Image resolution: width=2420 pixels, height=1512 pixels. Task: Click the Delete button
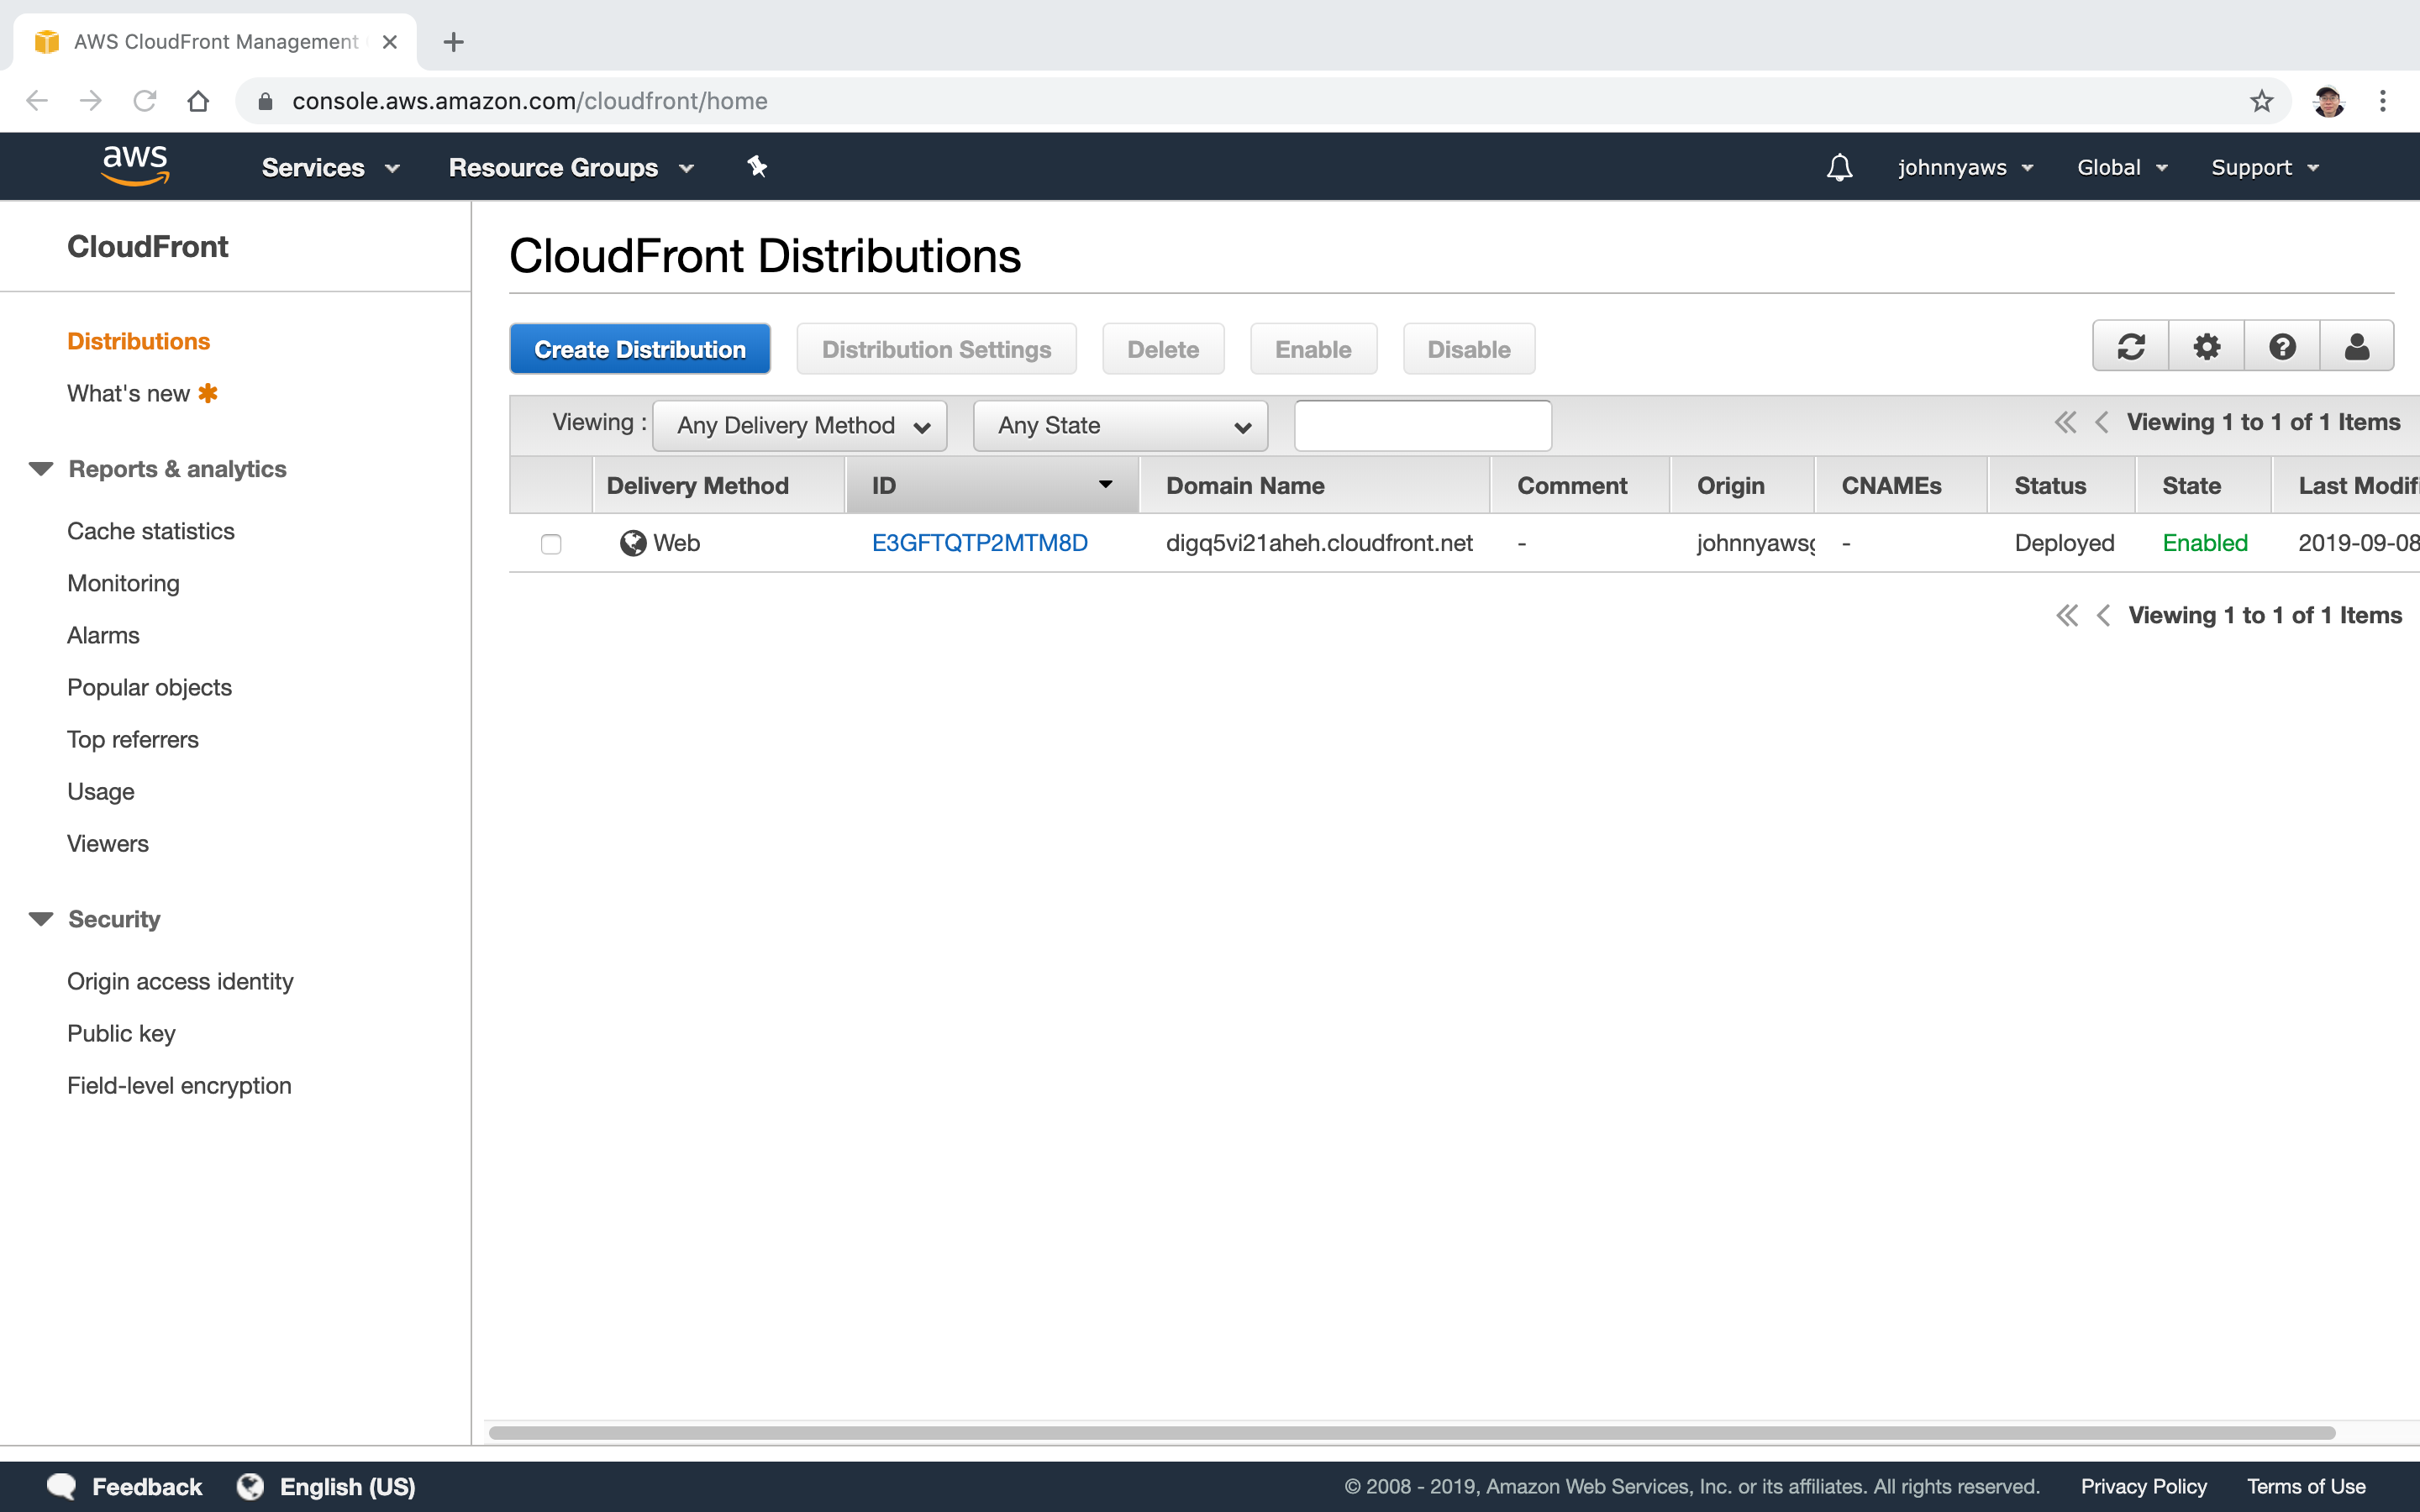[x=1163, y=349]
